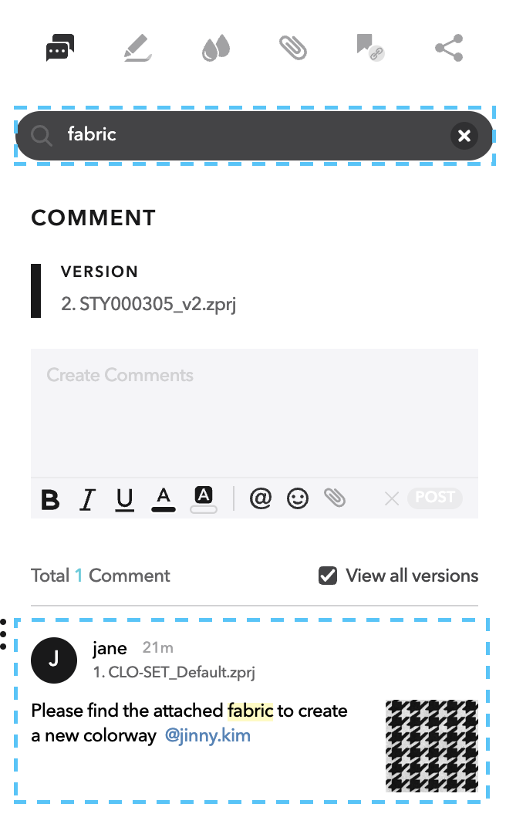Open the colorway droplets icon
The width and height of the screenshot is (506, 824).
click(x=216, y=48)
